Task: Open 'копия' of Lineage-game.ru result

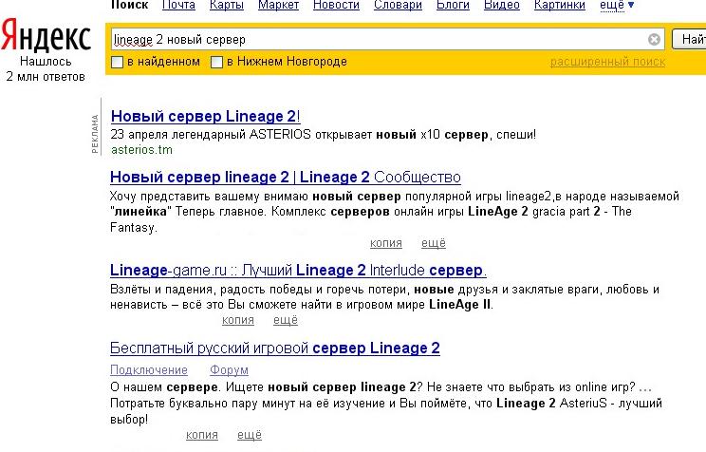Action: coord(238,320)
